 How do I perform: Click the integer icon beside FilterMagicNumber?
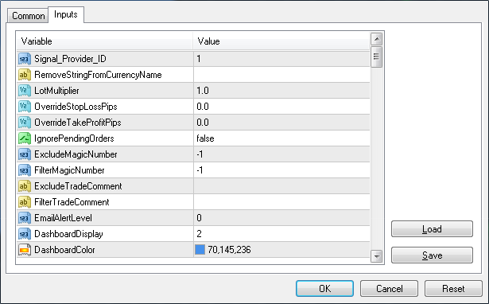point(25,170)
